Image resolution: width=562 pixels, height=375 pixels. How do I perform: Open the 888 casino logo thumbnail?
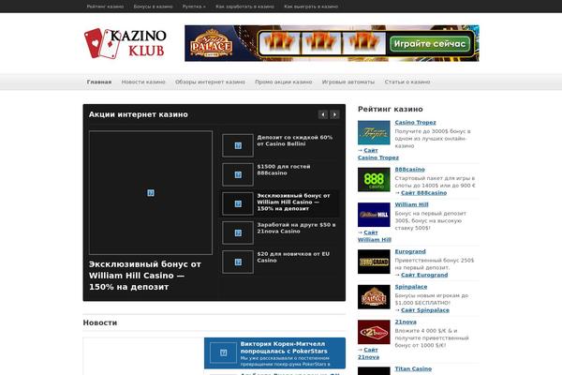click(x=374, y=179)
